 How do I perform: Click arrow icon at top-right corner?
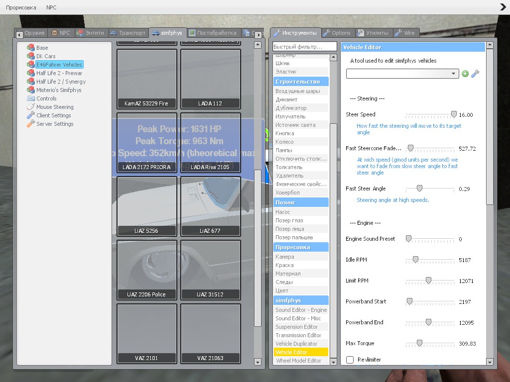503,7
